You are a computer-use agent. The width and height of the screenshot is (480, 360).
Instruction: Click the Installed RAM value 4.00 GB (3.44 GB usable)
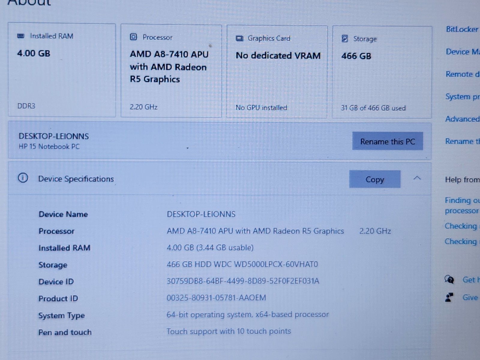point(210,247)
